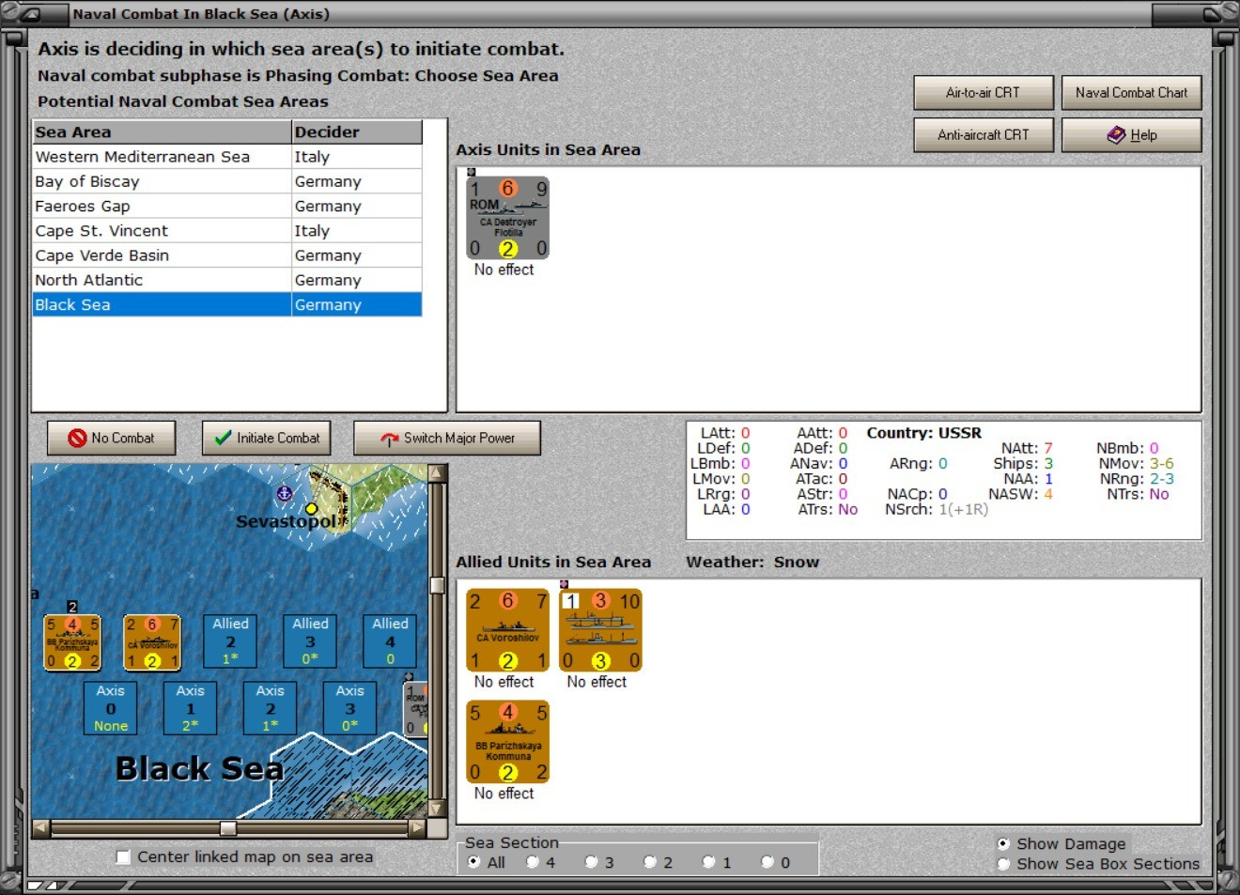This screenshot has width=1240, height=895.
Task: Click the Country: USSR label
Action: point(923,433)
